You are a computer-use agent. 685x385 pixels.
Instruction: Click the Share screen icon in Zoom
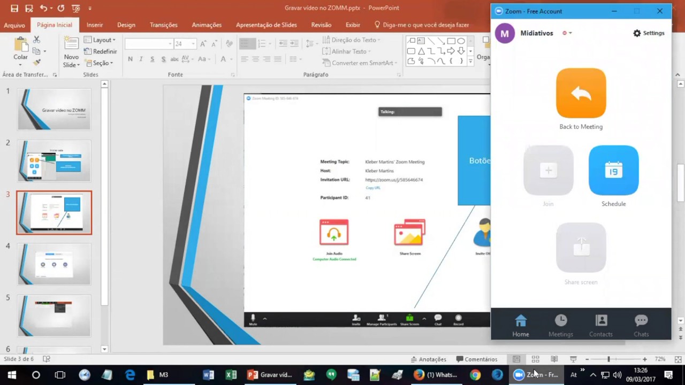tap(581, 248)
